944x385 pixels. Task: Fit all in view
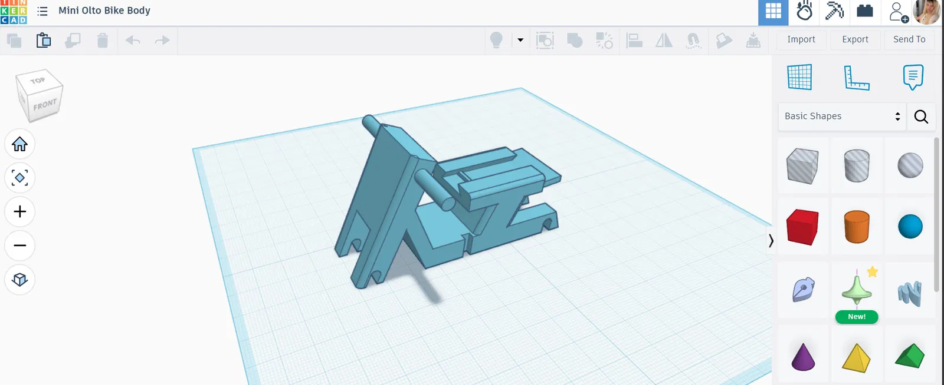[x=19, y=178]
